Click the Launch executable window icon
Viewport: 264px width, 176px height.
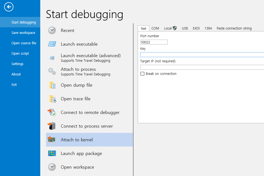coord(52,44)
